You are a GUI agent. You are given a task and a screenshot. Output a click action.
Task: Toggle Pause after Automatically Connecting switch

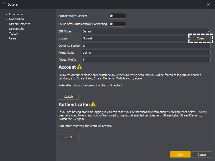(117, 24)
